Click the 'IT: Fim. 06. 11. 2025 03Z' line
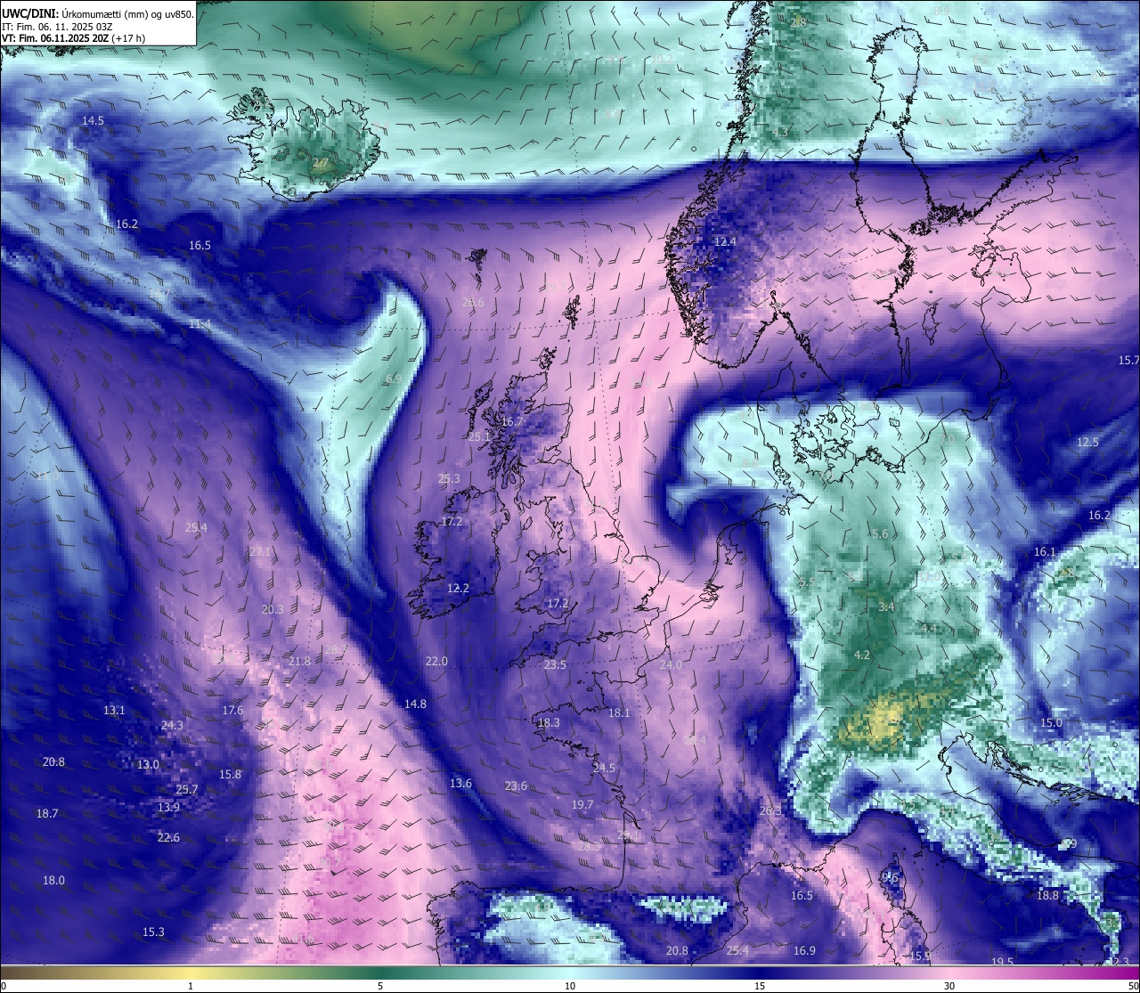 pos(57,27)
